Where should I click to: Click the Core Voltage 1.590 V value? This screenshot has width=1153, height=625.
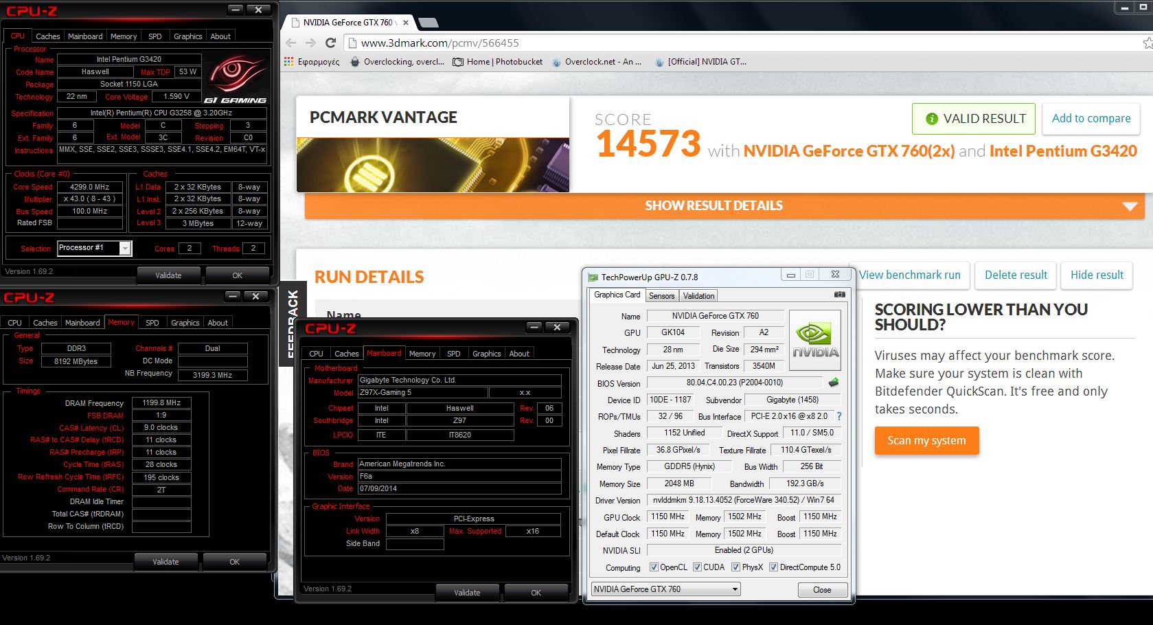(176, 97)
